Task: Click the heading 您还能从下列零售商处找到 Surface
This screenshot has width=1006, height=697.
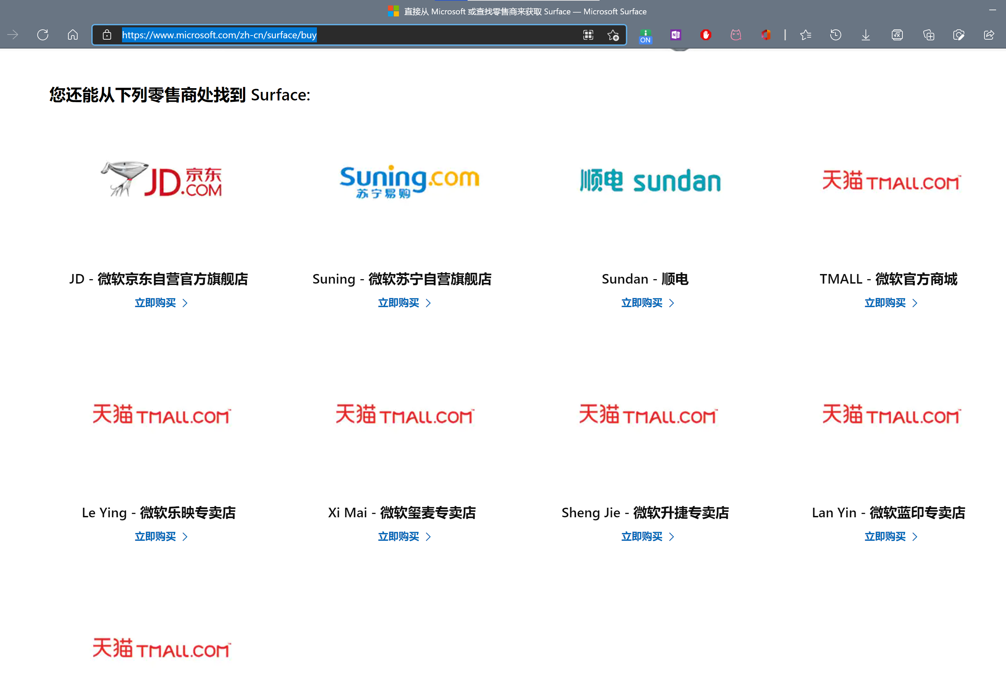Action: point(179,95)
